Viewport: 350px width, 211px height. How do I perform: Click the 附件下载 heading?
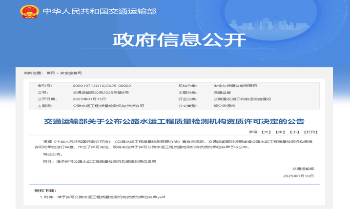point(45,191)
